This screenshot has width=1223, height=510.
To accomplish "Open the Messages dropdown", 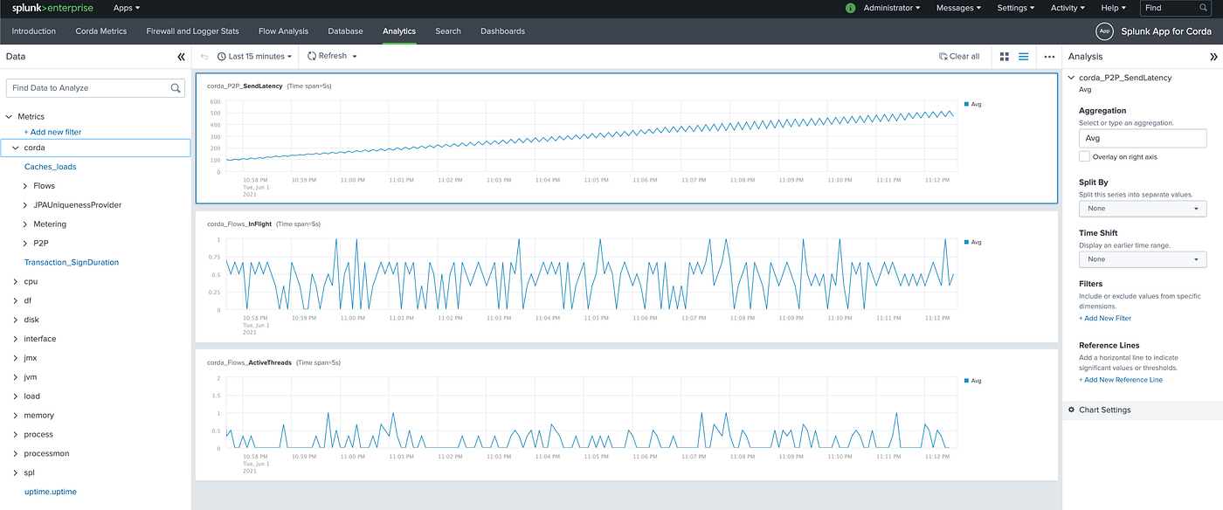I will [958, 8].
